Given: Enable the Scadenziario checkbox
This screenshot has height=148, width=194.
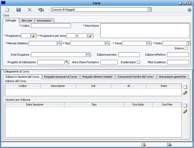Looking at the screenshot, I should click(x=138, y=62).
